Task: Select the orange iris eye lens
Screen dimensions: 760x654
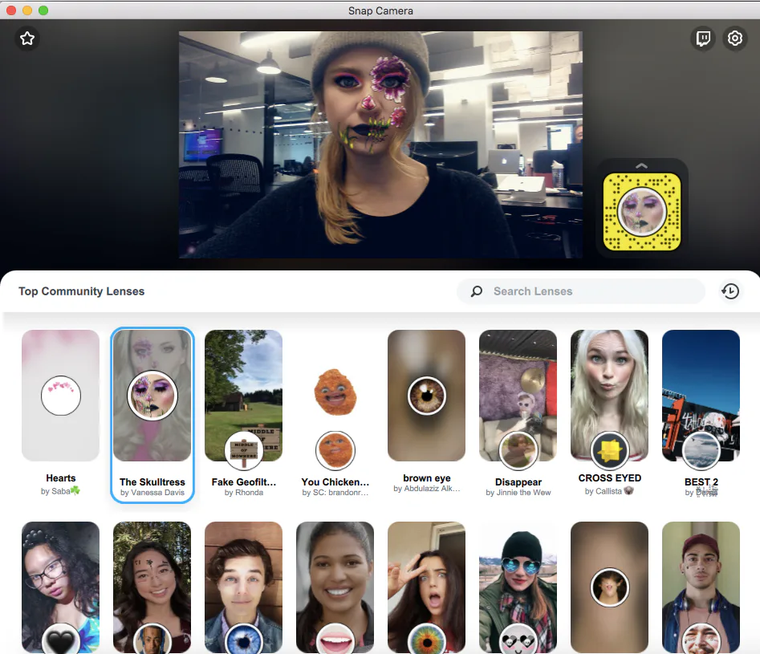Action: tap(426, 587)
